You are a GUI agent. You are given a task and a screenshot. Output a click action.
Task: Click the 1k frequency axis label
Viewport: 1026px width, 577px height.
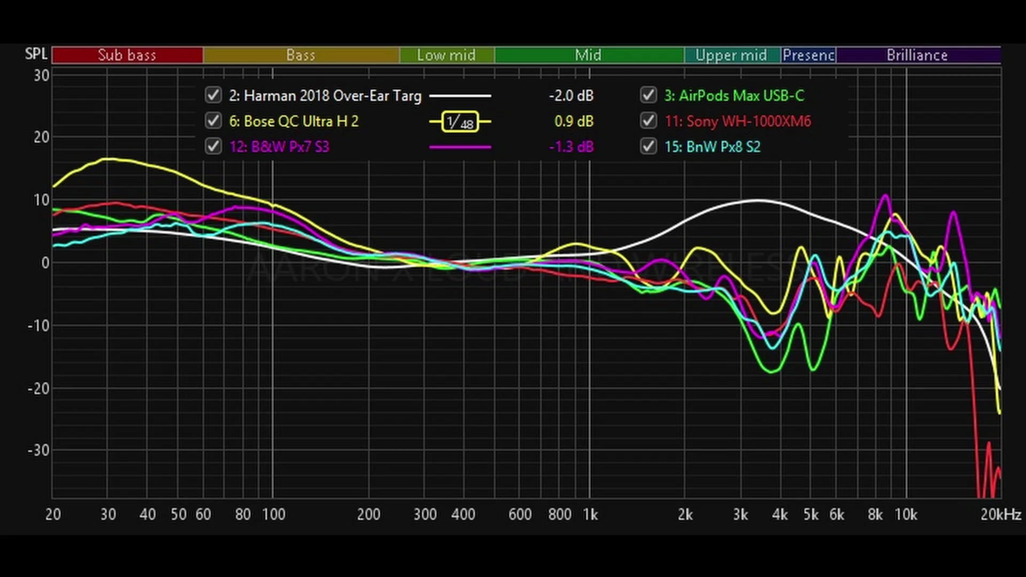[x=590, y=514]
